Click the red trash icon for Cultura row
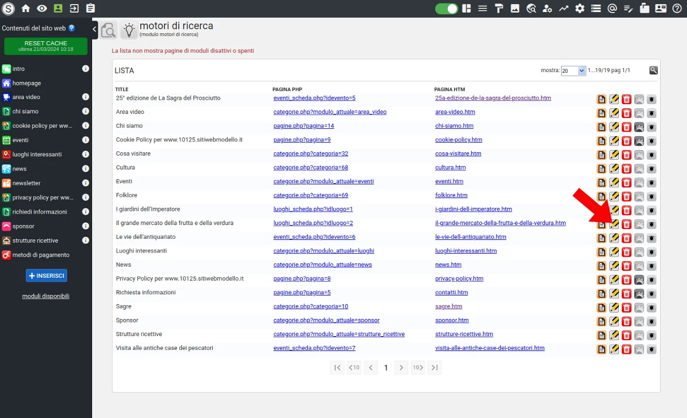687x418 pixels. point(627,168)
